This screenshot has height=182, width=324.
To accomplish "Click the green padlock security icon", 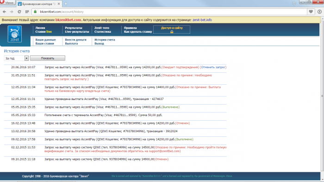I will (35, 12).
